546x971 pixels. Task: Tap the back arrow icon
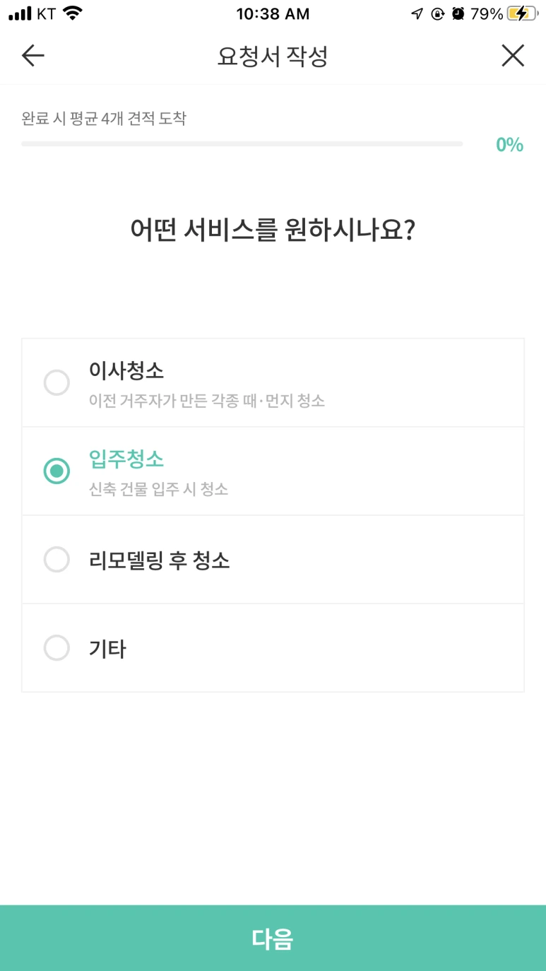click(33, 56)
